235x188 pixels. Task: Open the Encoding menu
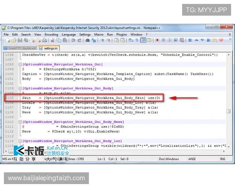click(51, 34)
